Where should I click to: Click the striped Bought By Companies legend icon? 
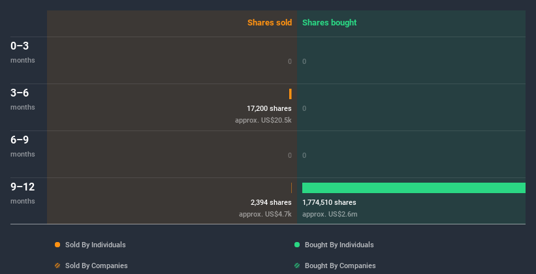(x=297, y=266)
